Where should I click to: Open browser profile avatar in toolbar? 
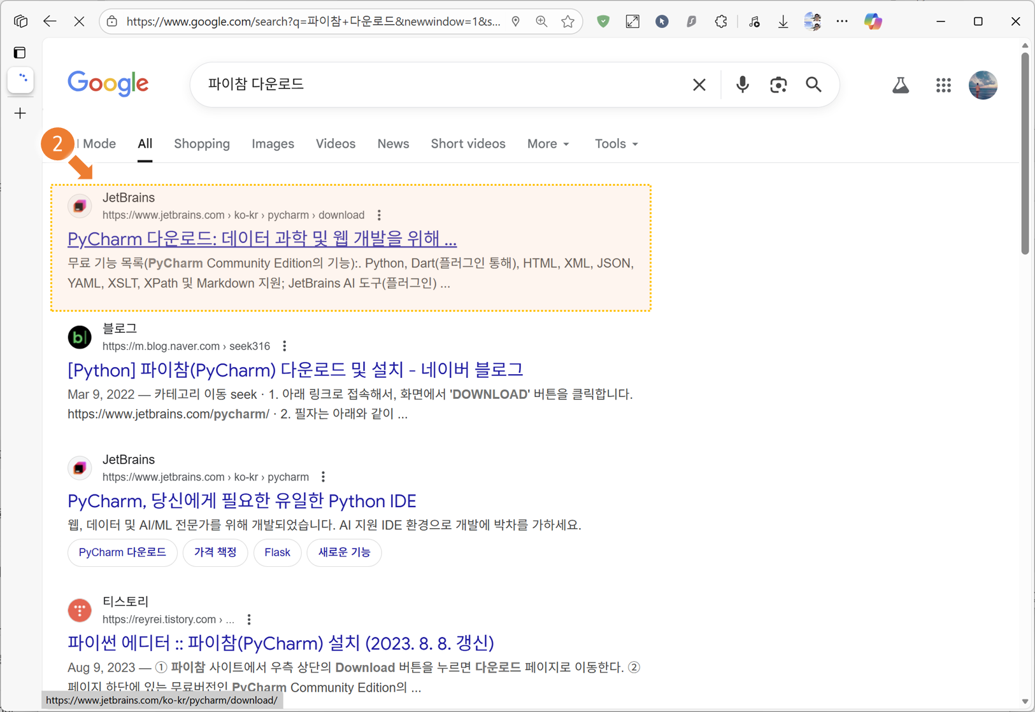pos(813,21)
